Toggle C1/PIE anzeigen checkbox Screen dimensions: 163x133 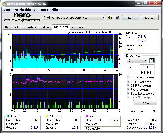[x=128, y=82]
